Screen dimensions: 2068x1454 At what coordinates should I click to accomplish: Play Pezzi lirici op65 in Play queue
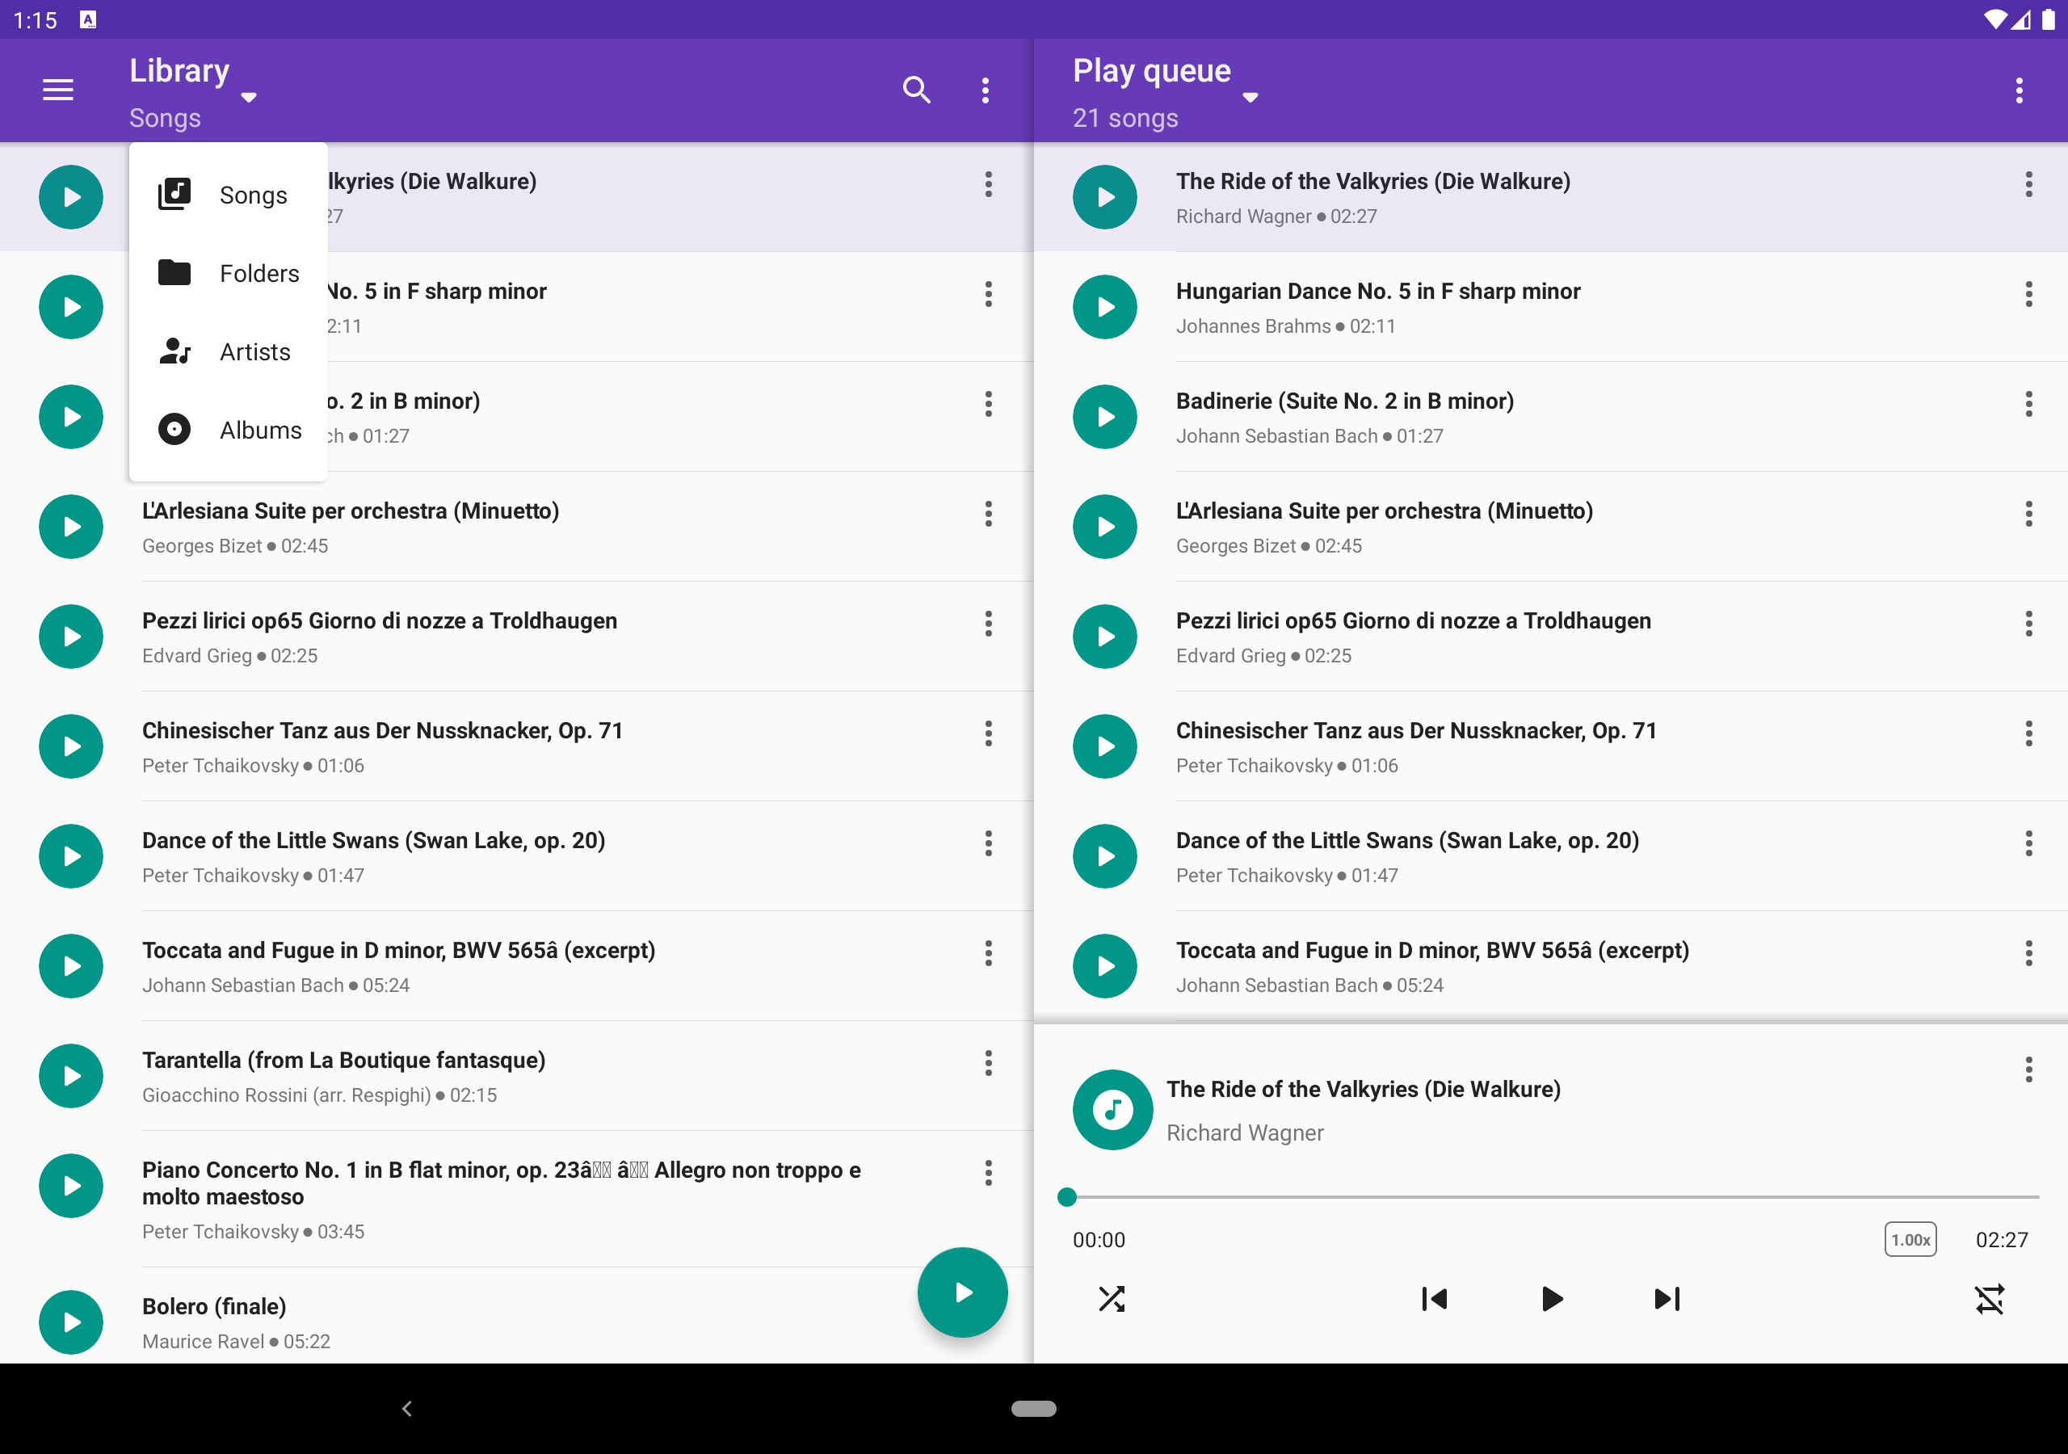click(x=1105, y=637)
